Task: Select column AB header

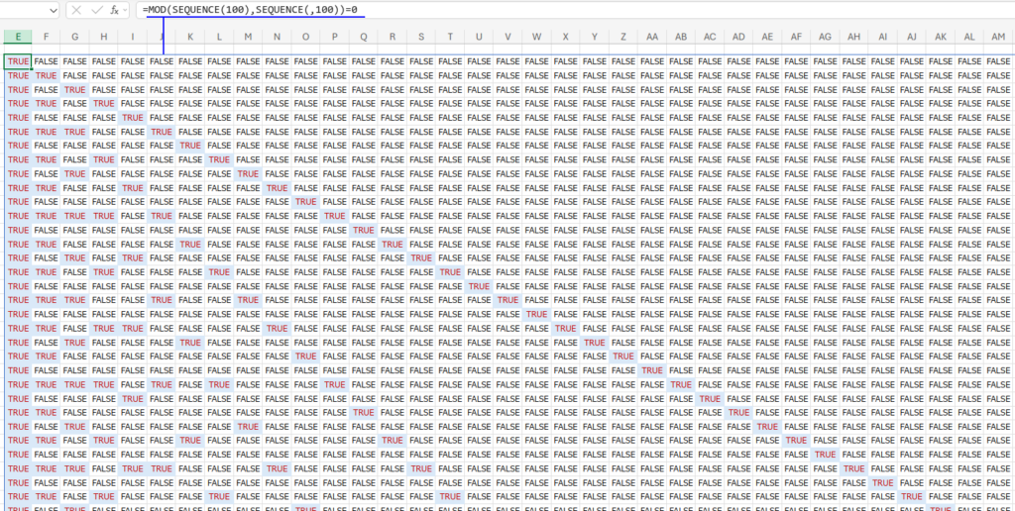Action: click(x=681, y=37)
